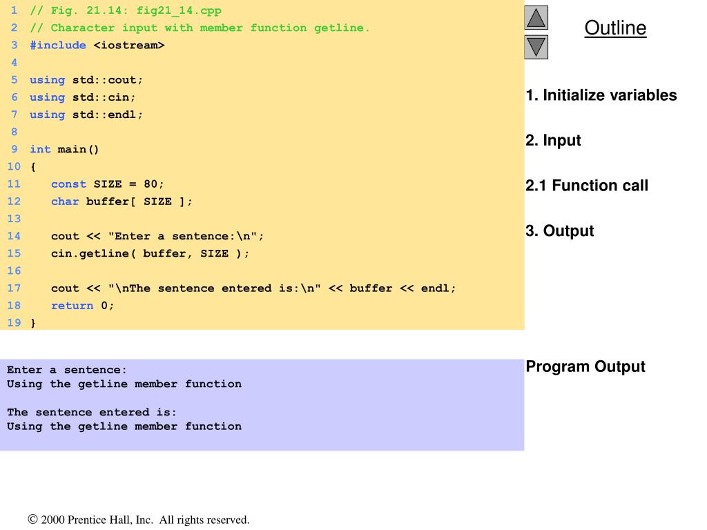
Task: Click line 17 with 'The sentence entered is'
Action: (253, 288)
